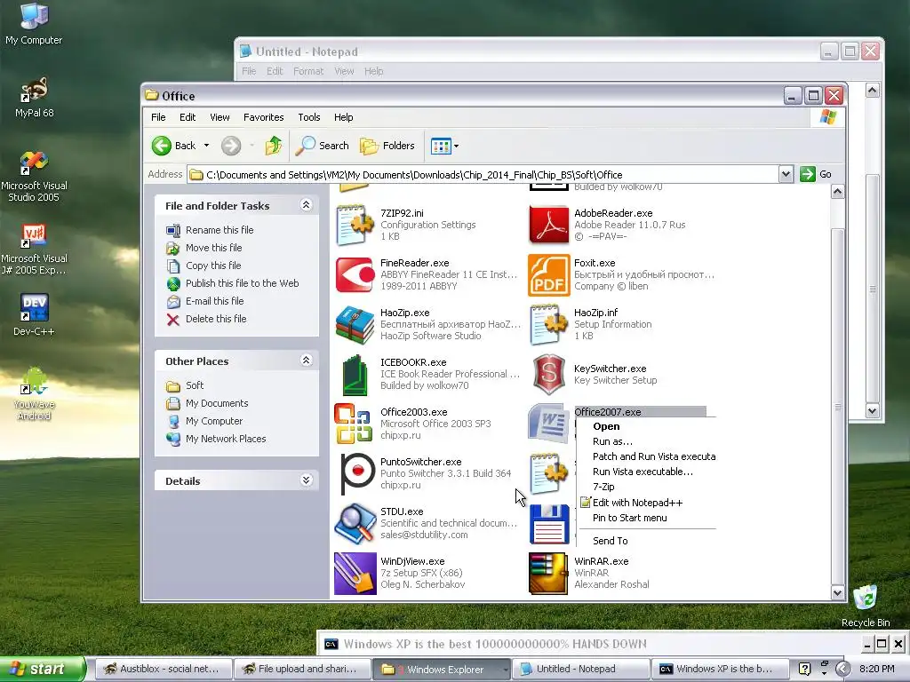Click the Up folder toolbar icon
The image size is (910, 682).
(x=274, y=146)
